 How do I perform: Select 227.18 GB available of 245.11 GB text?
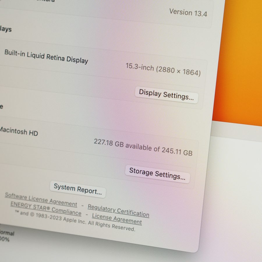pyautogui.click(x=143, y=147)
